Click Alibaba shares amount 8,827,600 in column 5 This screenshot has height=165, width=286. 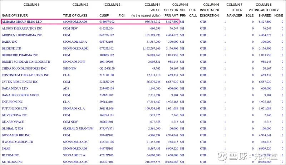click(x=172, y=22)
